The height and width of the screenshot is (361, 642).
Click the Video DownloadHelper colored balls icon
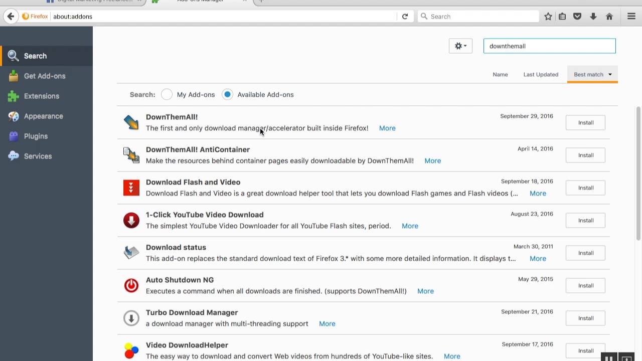click(x=131, y=350)
